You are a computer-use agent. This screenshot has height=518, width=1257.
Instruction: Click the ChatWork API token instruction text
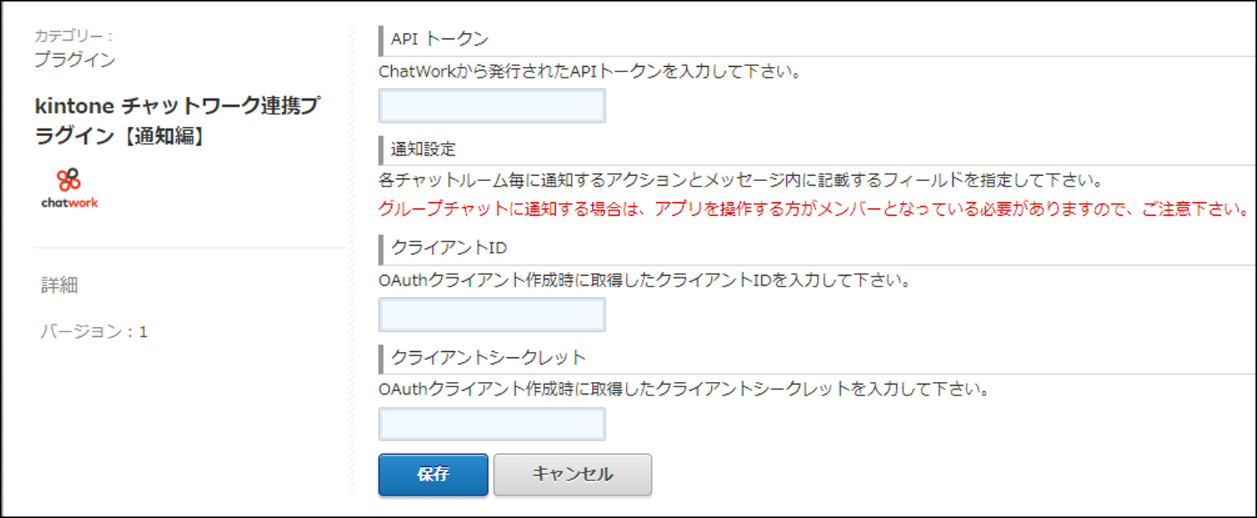591,71
